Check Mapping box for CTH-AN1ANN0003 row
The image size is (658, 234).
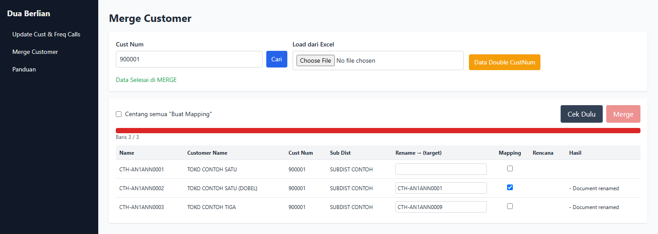[x=510, y=206]
